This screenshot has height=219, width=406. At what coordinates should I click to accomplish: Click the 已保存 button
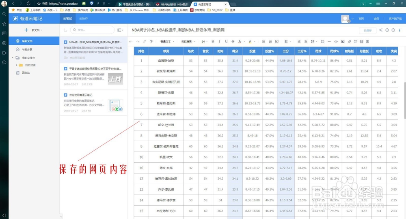(x=367, y=30)
